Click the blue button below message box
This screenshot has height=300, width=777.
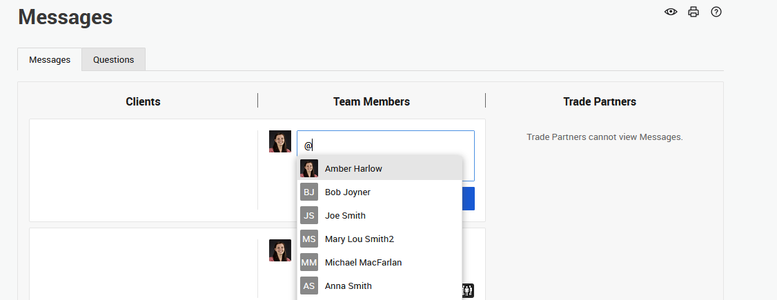point(468,198)
